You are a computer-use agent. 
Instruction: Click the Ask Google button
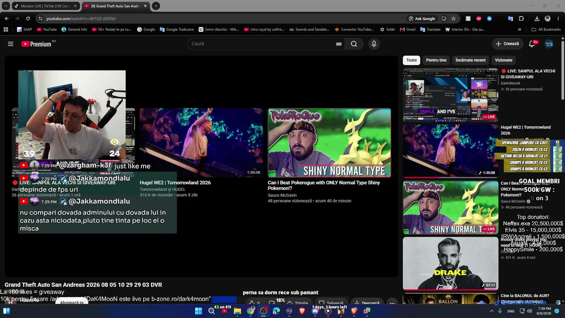(x=422, y=19)
